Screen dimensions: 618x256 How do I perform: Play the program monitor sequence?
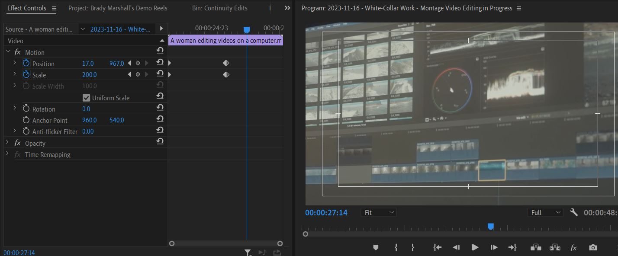pyautogui.click(x=475, y=247)
